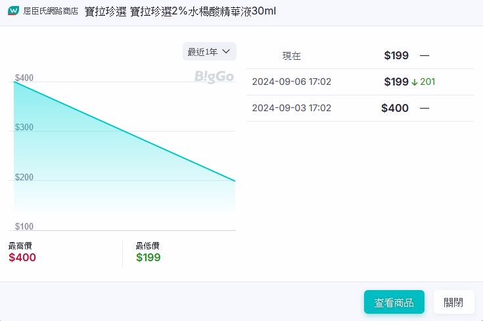Click the Watsons store logo icon

pos(12,11)
